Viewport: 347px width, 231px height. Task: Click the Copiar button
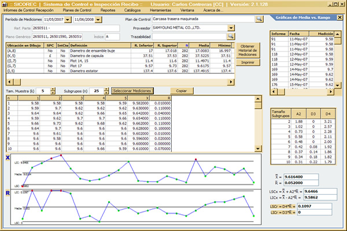(182, 91)
